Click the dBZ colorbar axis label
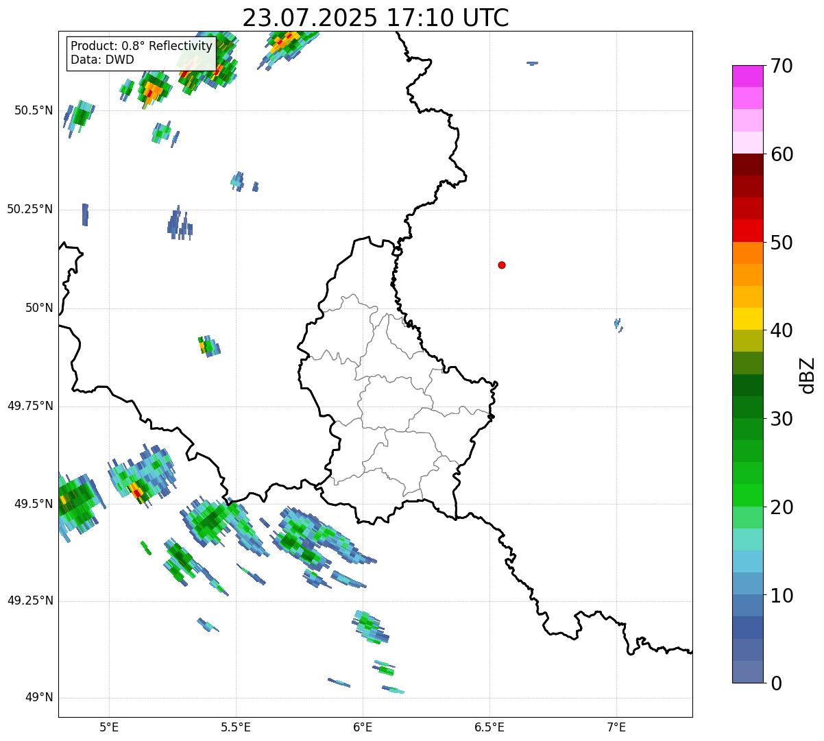 [808, 375]
